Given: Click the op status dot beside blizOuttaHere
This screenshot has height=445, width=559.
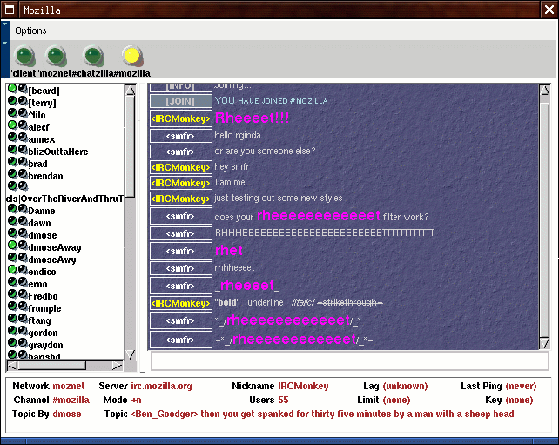Looking at the screenshot, I should (12, 150).
